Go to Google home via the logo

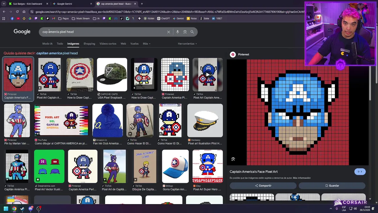pyautogui.click(x=22, y=32)
